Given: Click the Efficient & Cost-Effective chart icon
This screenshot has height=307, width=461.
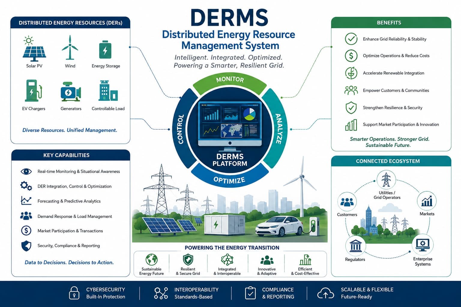Looking at the screenshot, I should click(305, 260).
